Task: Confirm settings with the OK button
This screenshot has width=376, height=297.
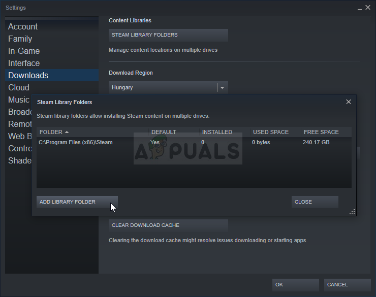Action: click(x=295, y=284)
